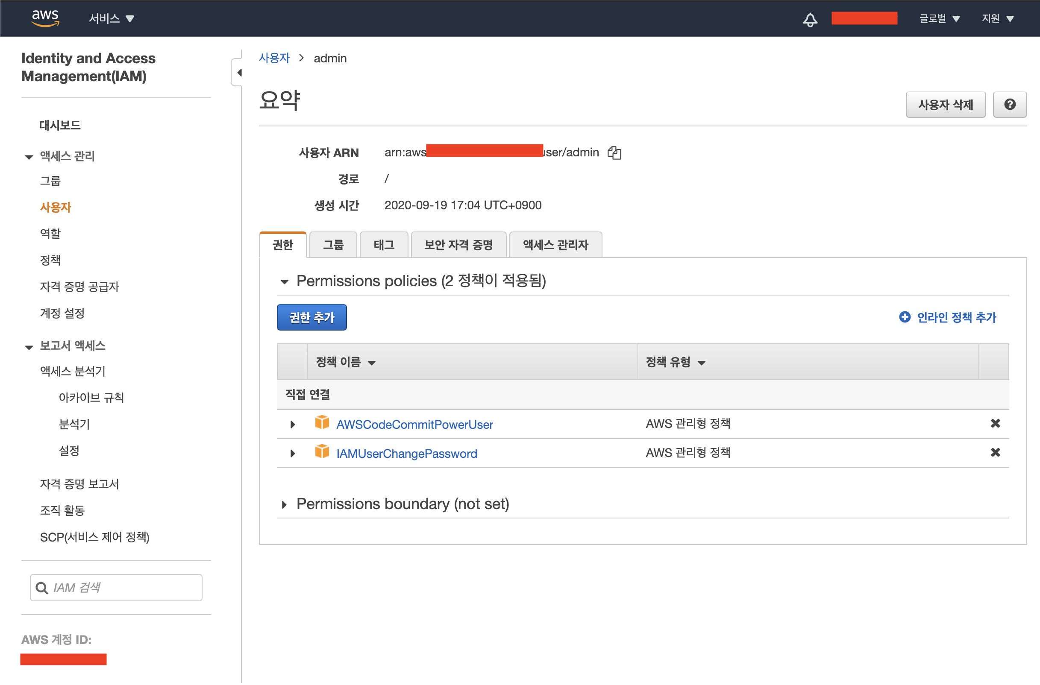Viewport: 1040px width, 685px height.
Task: Expand Permissions boundary section
Action: pyautogui.click(x=284, y=505)
